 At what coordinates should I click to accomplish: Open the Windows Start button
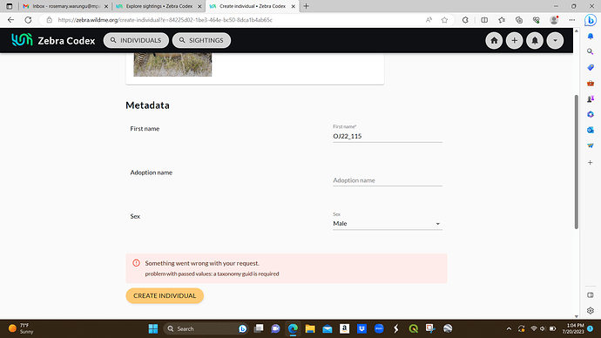click(x=153, y=328)
